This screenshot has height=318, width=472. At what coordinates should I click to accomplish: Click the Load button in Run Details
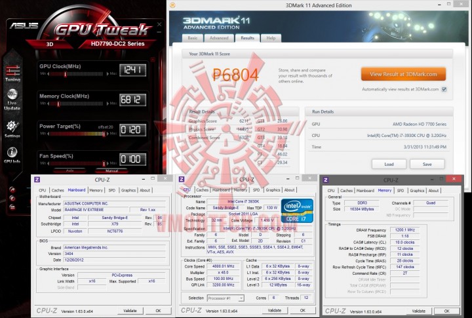pyautogui.click(x=389, y=164)
